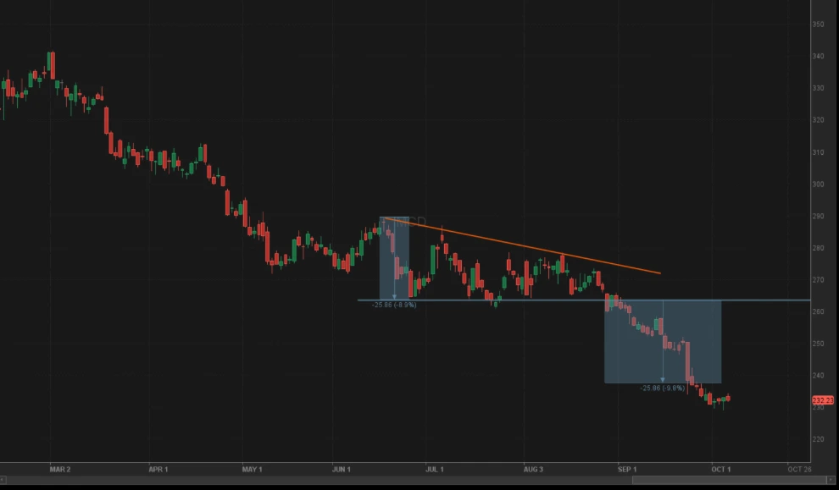This screenshot has width=839, height=490.
Task: Click the OCT 26 date label
Action: [799, 469]
